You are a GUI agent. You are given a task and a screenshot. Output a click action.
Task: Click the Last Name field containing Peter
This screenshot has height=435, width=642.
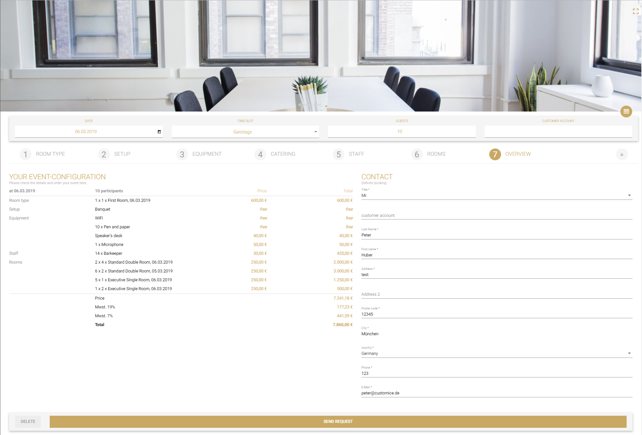click(x=497, y=235)
